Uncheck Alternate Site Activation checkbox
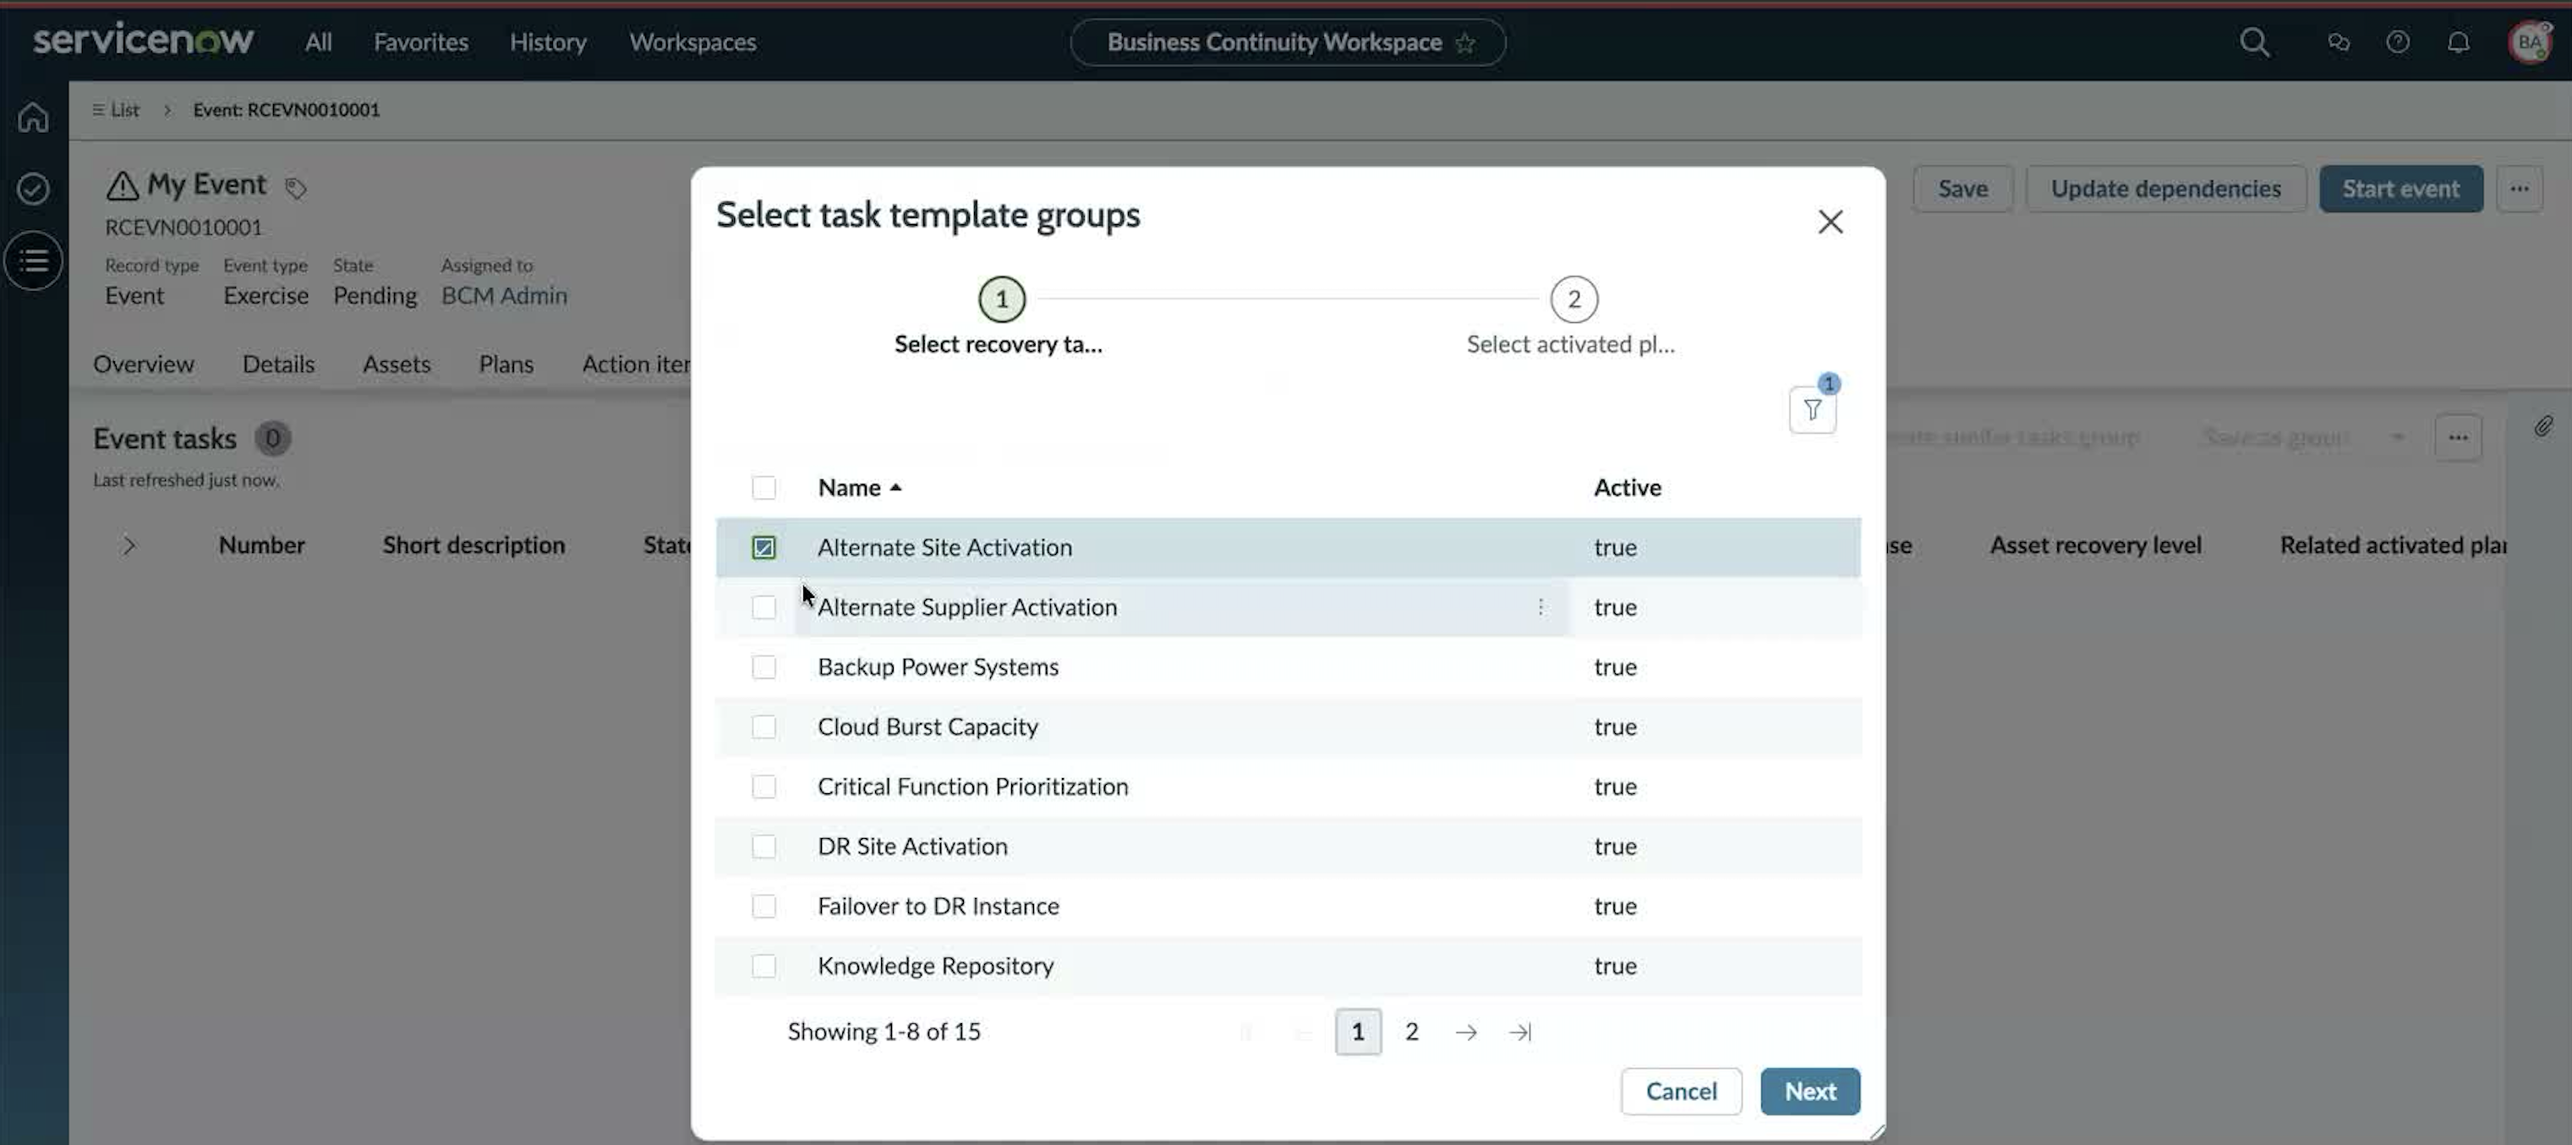Image resolution: width=2572 pixels, height=1145 pixels. [x=763, y=547]
